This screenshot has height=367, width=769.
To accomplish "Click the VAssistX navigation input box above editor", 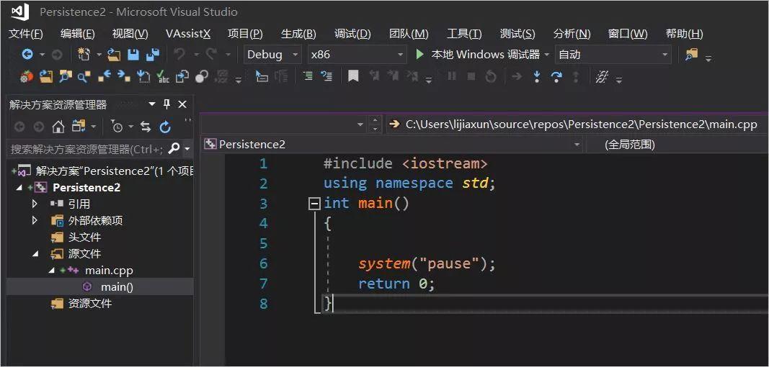I will [x=283, y=124].
